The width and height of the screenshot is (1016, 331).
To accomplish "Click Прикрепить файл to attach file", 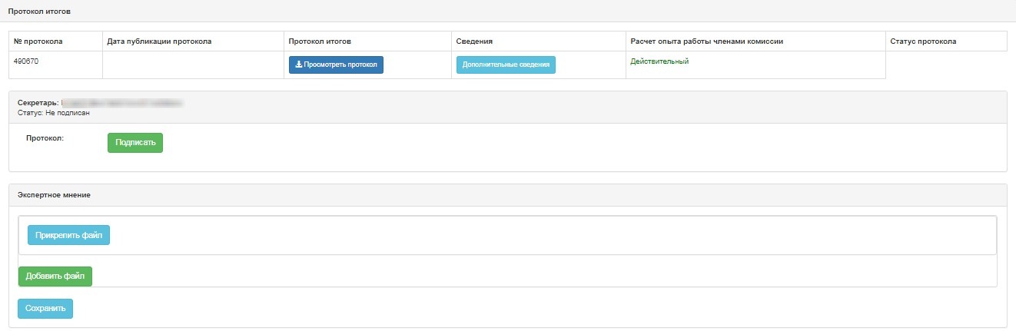I will (68, 235).
